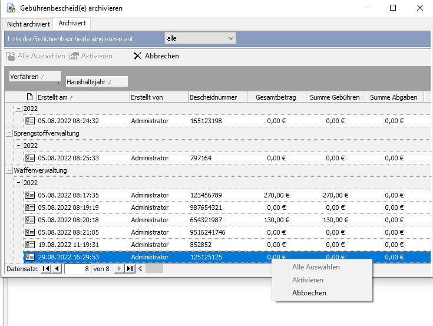Click the record icon for Bescheidnummer 654321987
Viewport: 433px width, 326px height.
30,220
